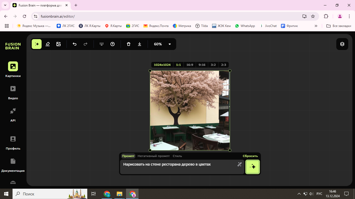Open the keyboard shortcuts icon
The height and width of the screenshot is (199, 355).
point(102,44)
